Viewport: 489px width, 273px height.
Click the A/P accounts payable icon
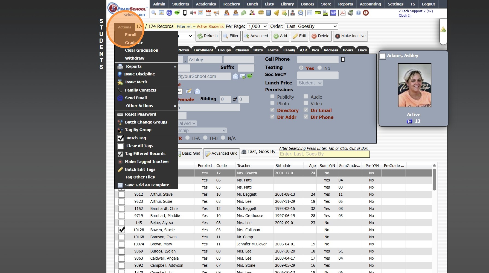point(333,13)
